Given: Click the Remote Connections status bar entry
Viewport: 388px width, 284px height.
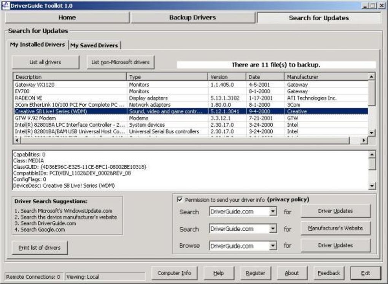Looking at the screenshot, I should pos(33,277).
